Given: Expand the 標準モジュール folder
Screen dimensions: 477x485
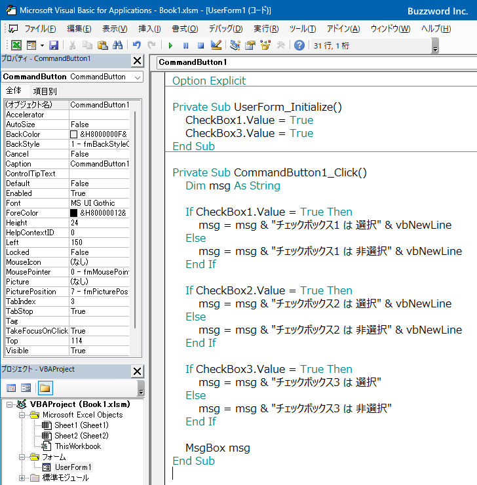Looking at the screenshot, I should (x=22, y=478).
